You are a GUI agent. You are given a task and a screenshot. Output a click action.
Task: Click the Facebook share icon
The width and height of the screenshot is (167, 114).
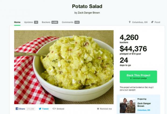17,109
